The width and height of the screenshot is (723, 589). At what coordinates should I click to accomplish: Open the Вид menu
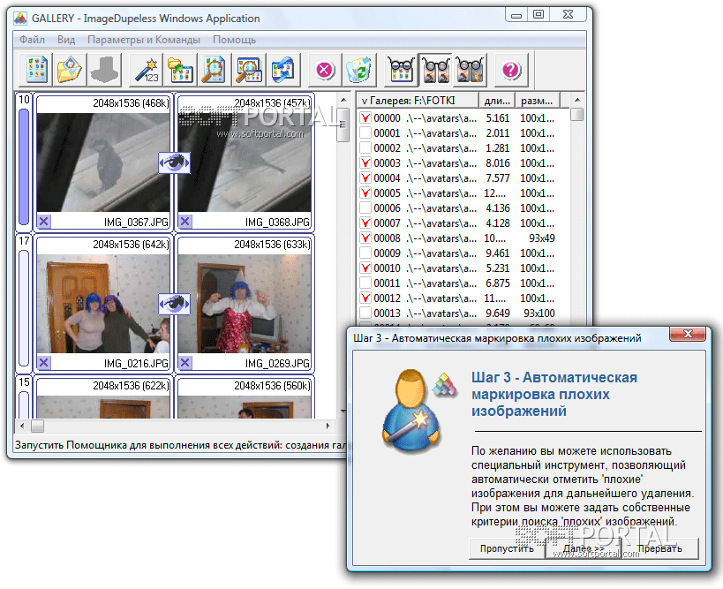[x=66, y=40]
